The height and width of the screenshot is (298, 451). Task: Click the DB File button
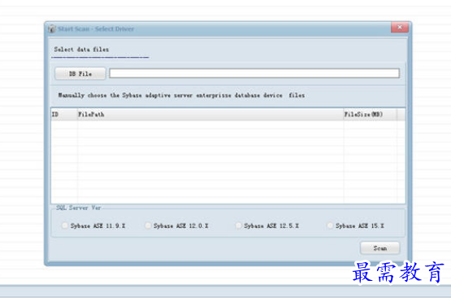[x=80, y=74]
